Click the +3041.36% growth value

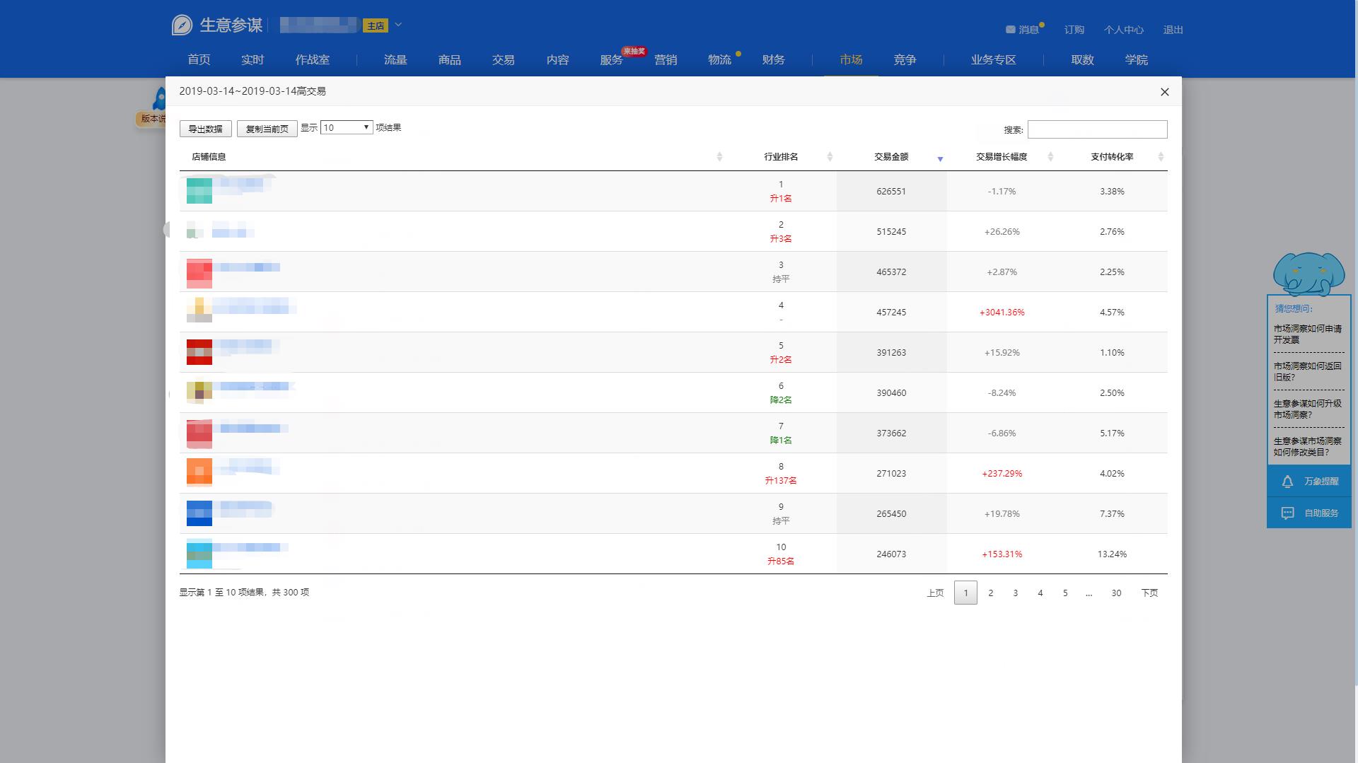[x=1002, y=312]
